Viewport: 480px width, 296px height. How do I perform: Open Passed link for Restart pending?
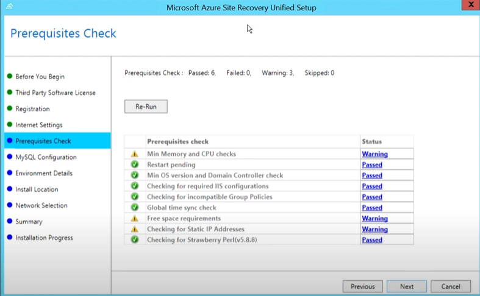point(372,164)
